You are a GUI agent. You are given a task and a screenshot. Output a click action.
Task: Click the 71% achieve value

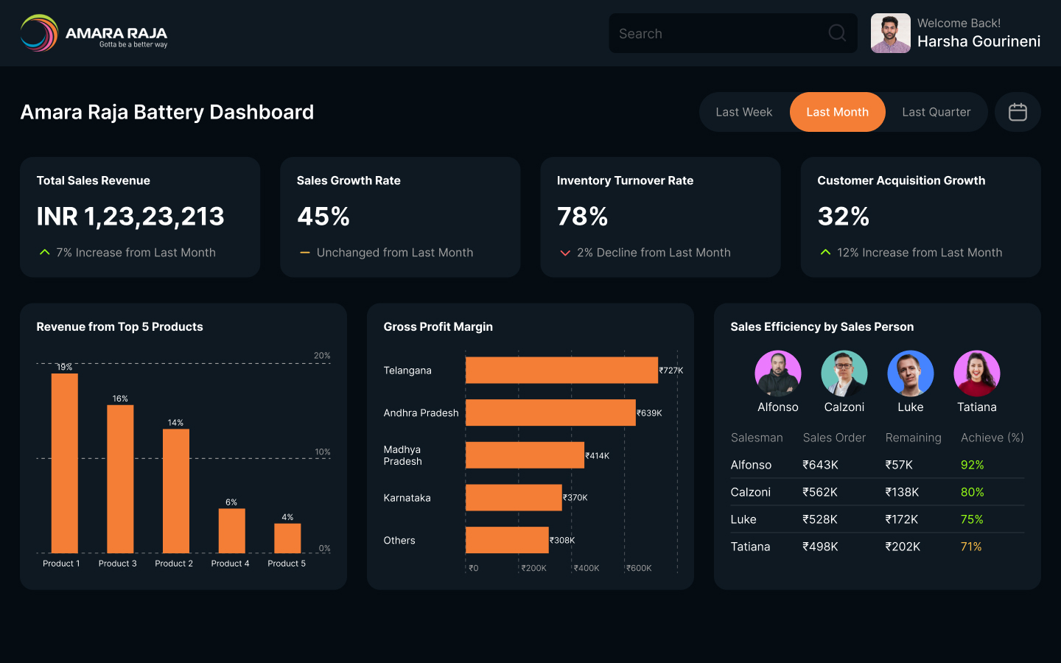point(971,547)
